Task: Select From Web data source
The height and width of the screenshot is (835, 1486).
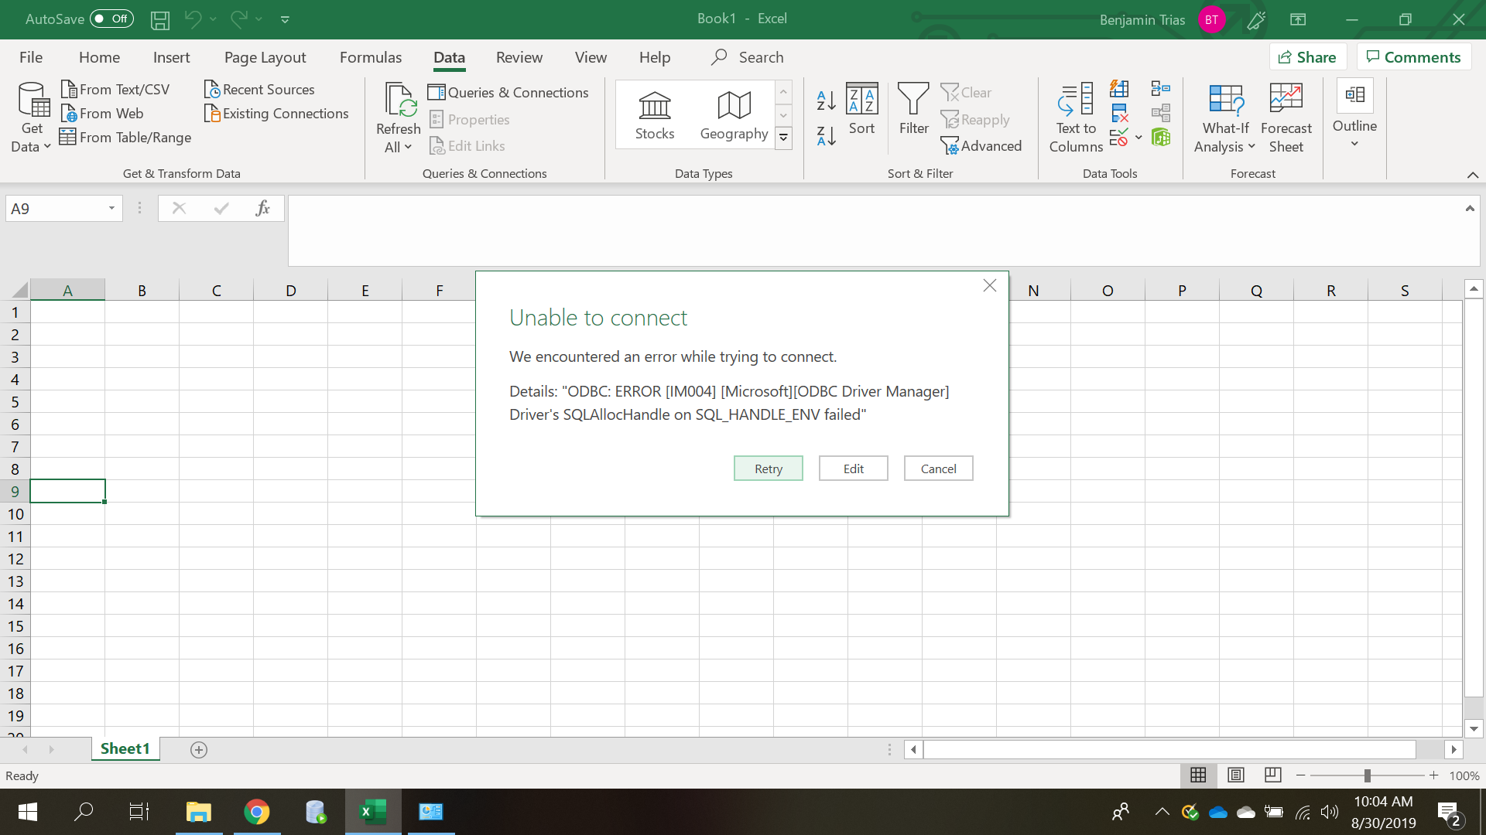Action: point(102,114)
